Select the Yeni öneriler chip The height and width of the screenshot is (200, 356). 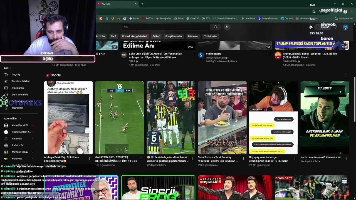211,36
